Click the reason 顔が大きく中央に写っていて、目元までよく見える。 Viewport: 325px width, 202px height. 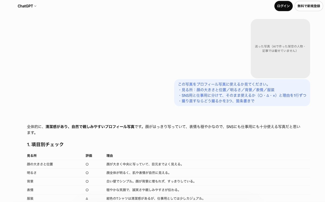click(145, 164)
